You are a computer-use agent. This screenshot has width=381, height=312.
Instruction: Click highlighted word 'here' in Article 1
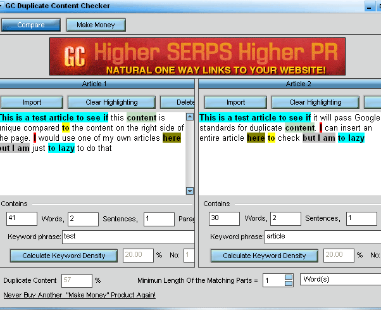point(172,138)
